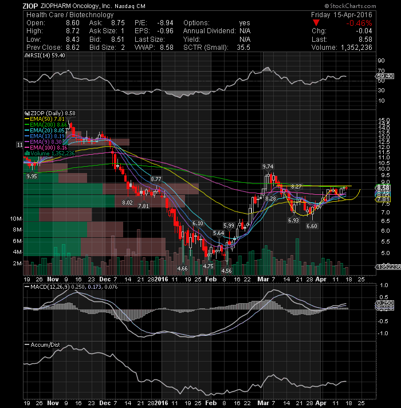Click the Bid value 8.51

pyautogui.click(x=117, y=40)
